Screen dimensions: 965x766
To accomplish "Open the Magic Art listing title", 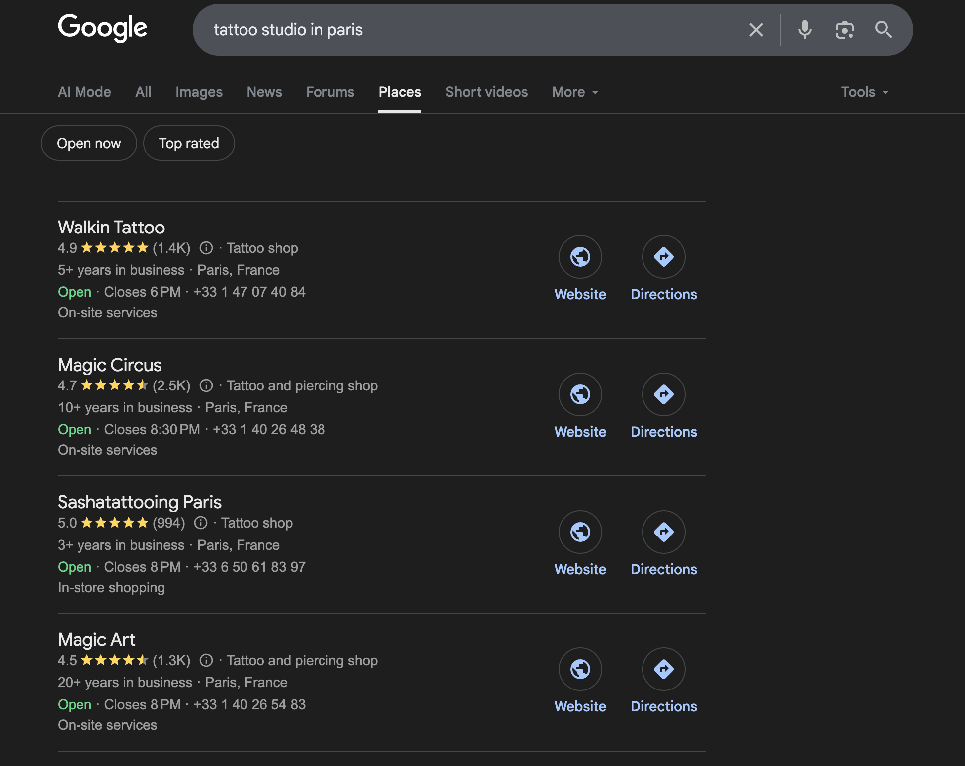I will 96,639.
